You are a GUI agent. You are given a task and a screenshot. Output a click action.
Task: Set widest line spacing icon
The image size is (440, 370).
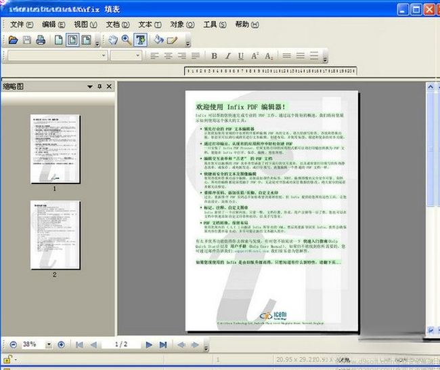tap(314, 56)
